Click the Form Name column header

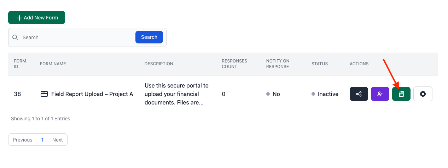[x=53, y=64]
